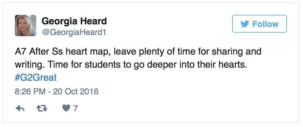Visit the @GeorgiaHeard1 handle link
303x127 pixels.
(x=74, y=32)
